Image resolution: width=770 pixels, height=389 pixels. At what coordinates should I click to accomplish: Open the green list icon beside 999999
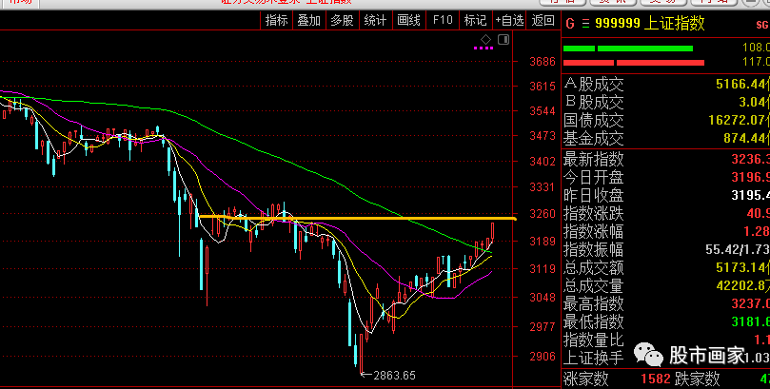pos(585,24)
